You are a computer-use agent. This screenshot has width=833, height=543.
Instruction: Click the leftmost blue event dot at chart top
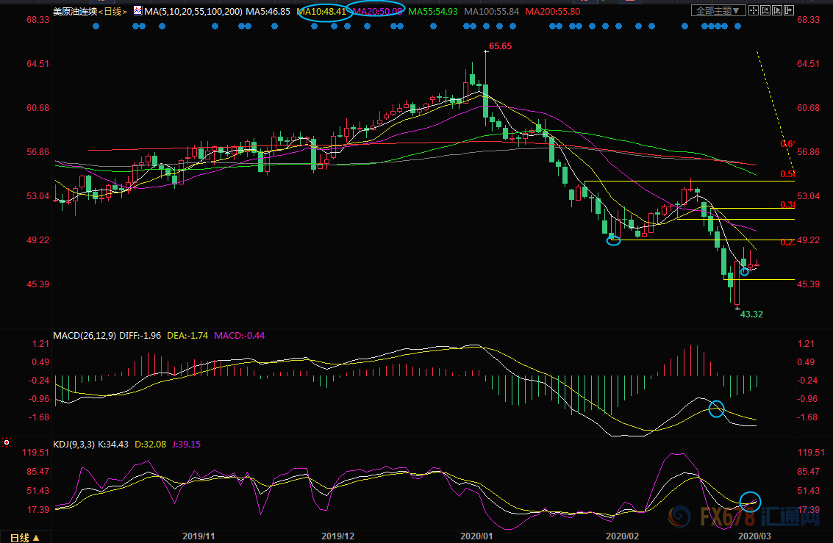coord(96,26)
